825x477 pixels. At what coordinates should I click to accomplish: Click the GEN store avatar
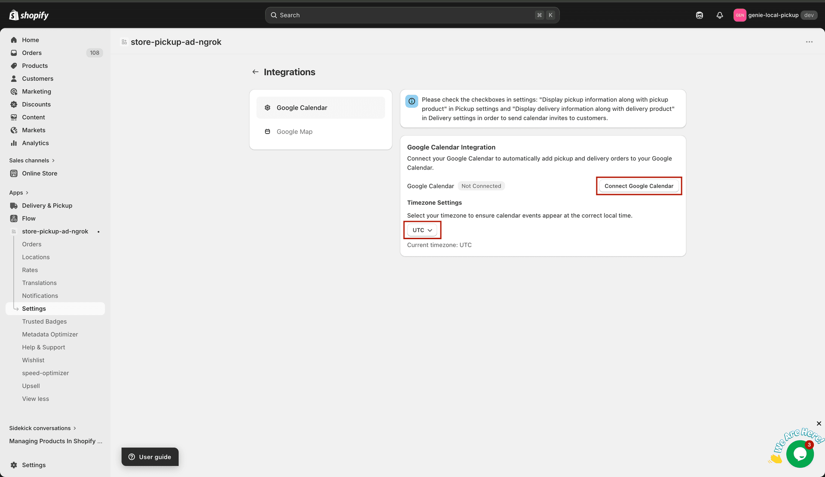point(739,15)
